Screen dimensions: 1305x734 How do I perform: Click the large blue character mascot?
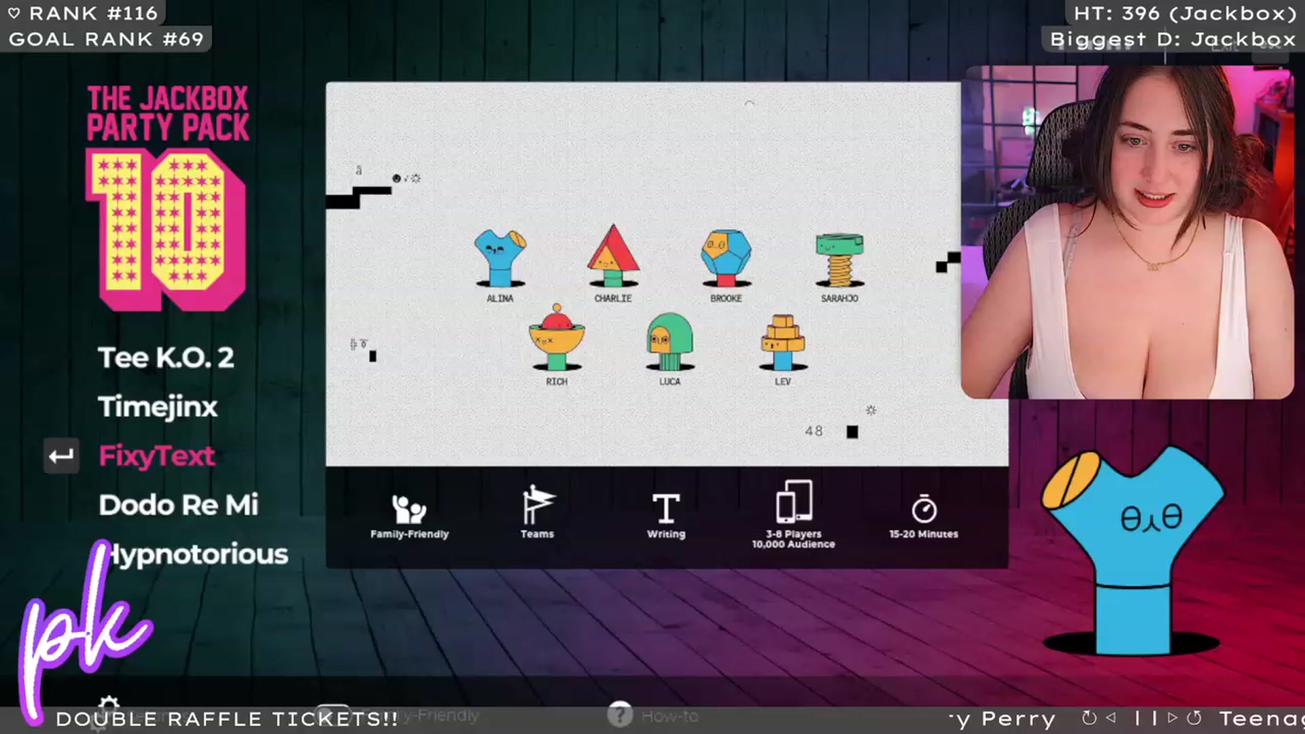pos(1133,552)
